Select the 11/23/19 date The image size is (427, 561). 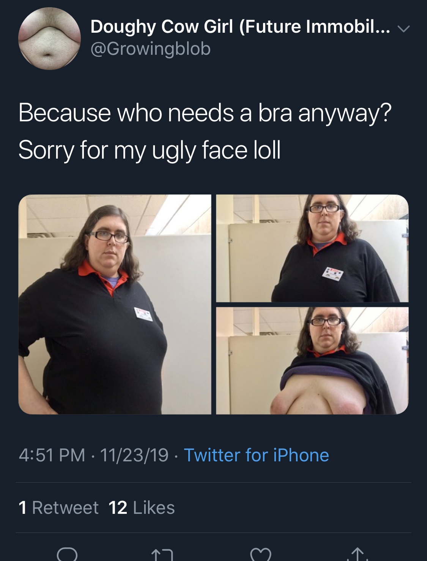pyautogui.click(x=134, y=455)
